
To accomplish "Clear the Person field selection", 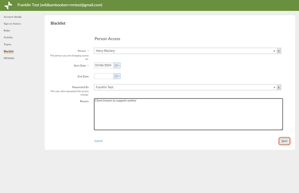I will click(x=274, y=51).
